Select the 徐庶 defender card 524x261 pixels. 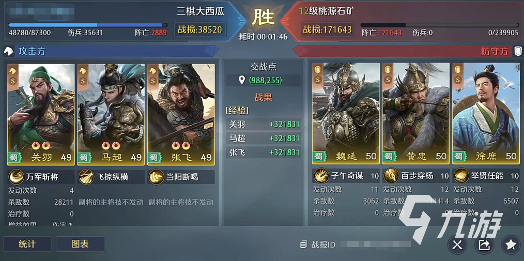(486, 114)
